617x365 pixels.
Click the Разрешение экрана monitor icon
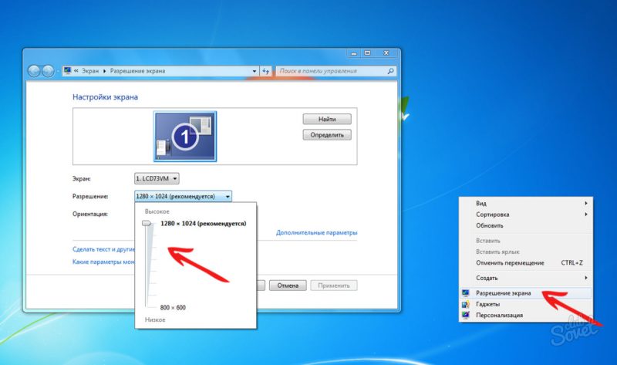(466, 293)
